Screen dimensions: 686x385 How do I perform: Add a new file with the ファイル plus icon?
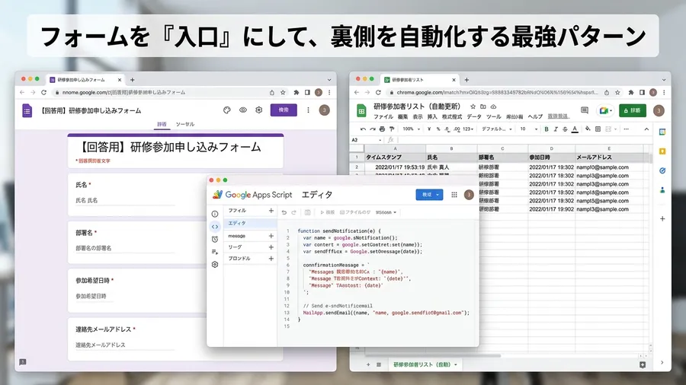(x=271, y=211)
